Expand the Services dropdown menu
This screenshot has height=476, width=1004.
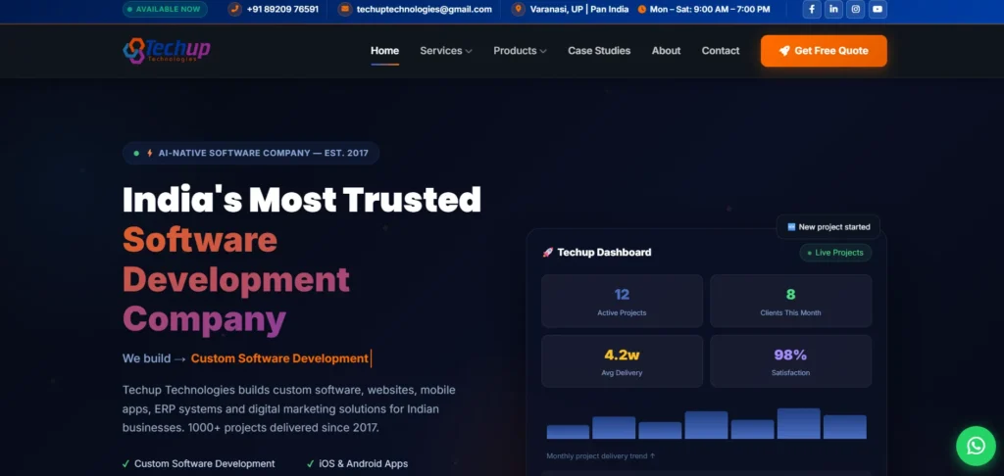click(x=446, y=51)
